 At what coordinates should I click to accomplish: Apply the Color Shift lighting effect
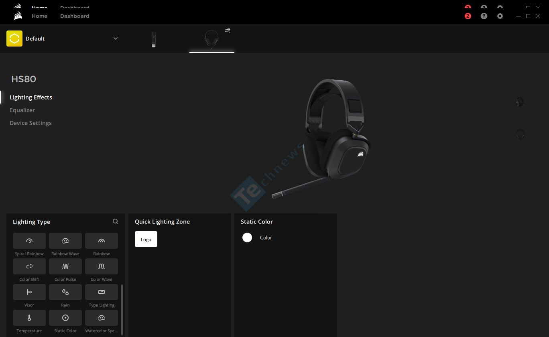click(x=29, y=266)
